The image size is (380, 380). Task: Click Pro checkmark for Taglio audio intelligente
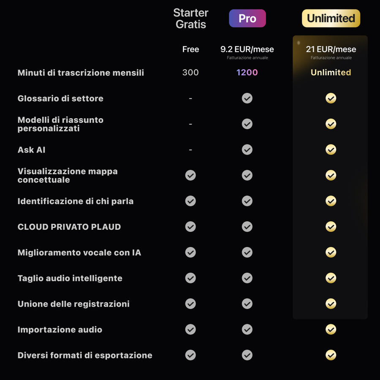pyautogui.click(x=247, y=278)
